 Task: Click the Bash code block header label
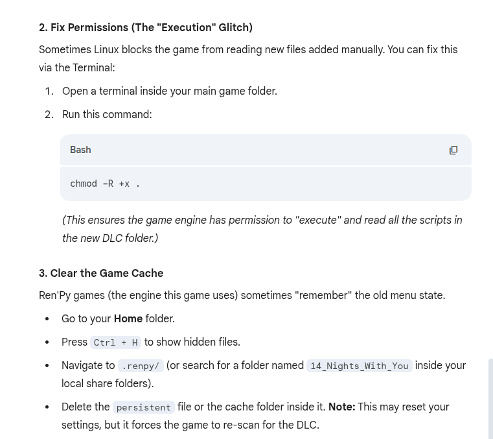(x=80, y=150)
